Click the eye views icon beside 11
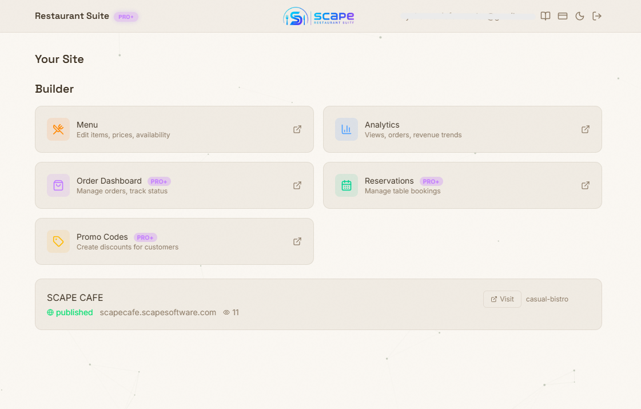The width and height of the screenshot is (641, 409). (226, 312)
